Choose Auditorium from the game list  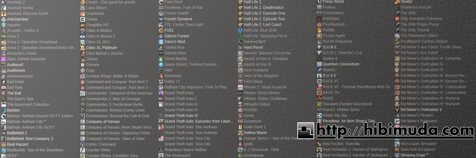point(16,70)
